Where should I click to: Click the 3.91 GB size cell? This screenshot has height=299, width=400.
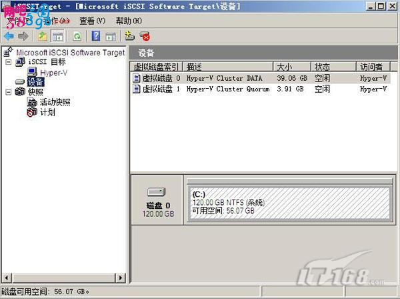[x=290, y=89]
